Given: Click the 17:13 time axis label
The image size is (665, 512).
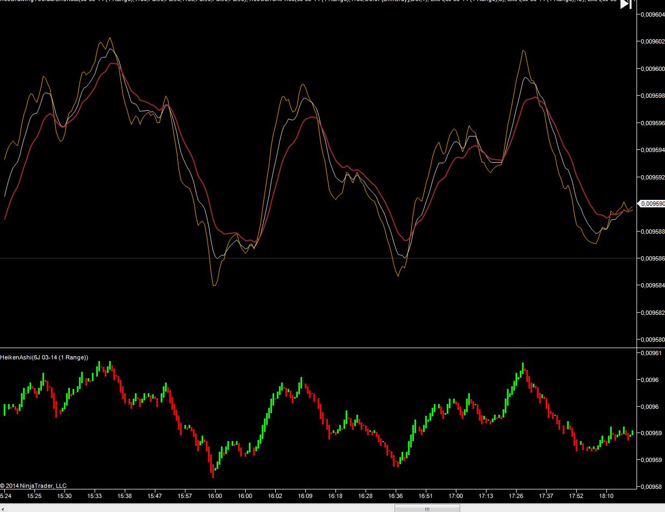Looking at the screenshot, I should click(x=486, y=496).
